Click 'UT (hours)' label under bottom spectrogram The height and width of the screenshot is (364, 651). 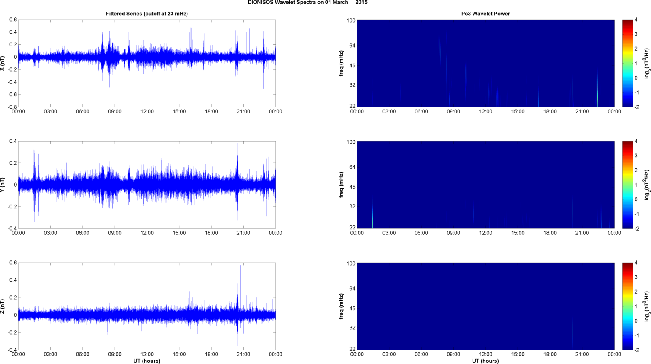tap(485, 361)
